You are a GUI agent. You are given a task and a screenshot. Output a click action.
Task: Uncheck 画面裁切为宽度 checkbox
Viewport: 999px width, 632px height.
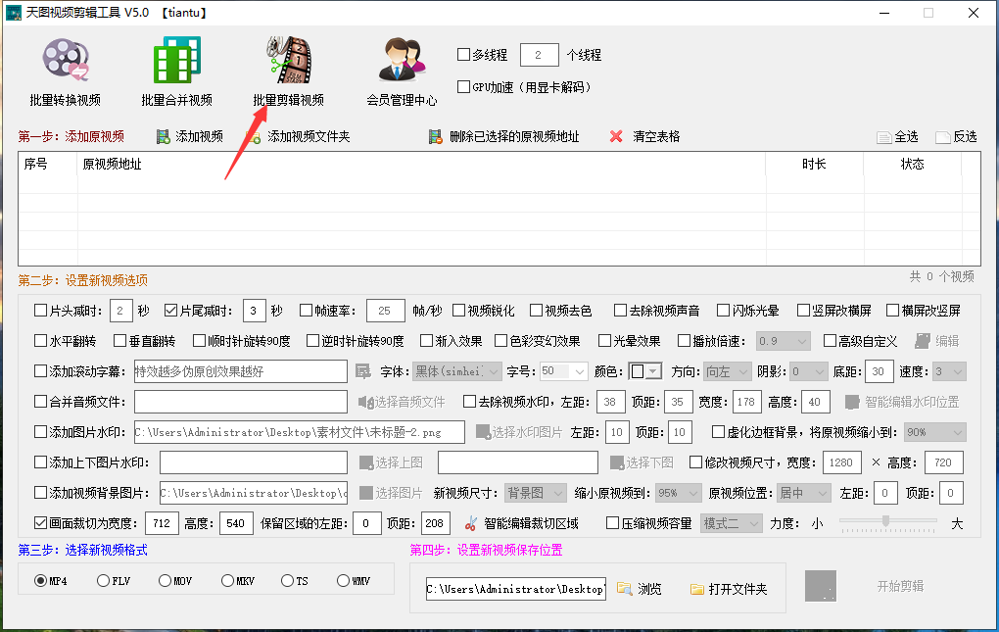[40, 523]
